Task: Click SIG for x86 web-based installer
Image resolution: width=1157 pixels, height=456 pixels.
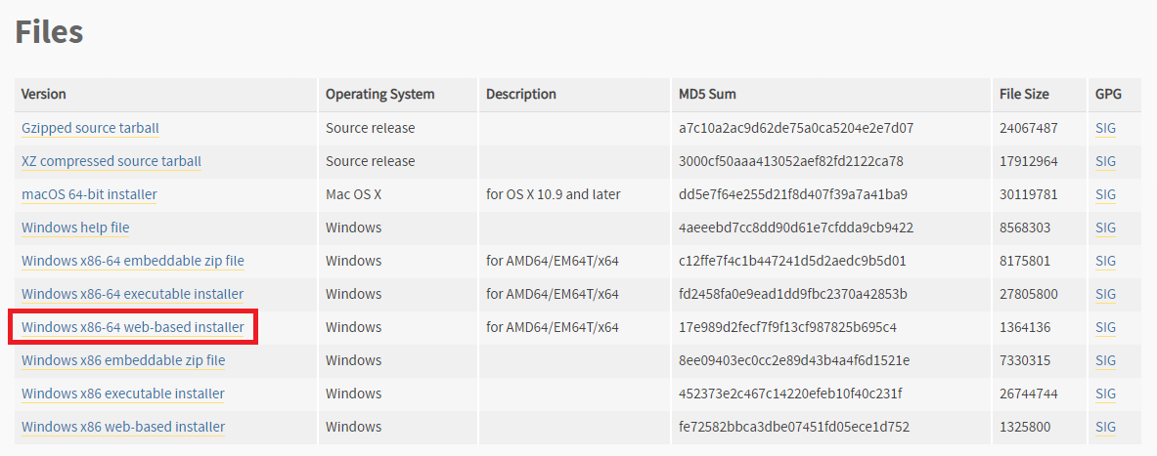Action: click(1105, 427)
